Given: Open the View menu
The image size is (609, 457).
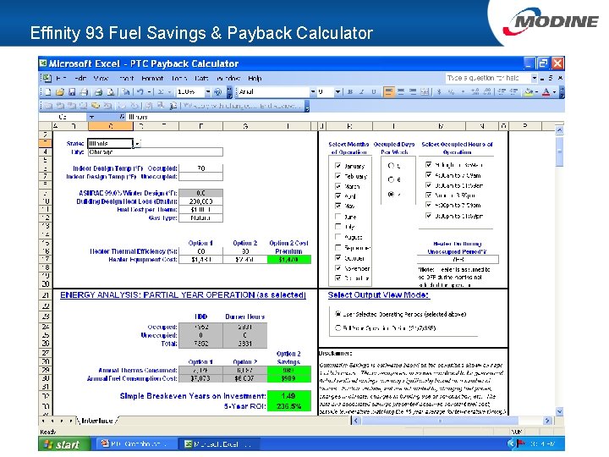Looking at the screenshot, I should [101, 78].
